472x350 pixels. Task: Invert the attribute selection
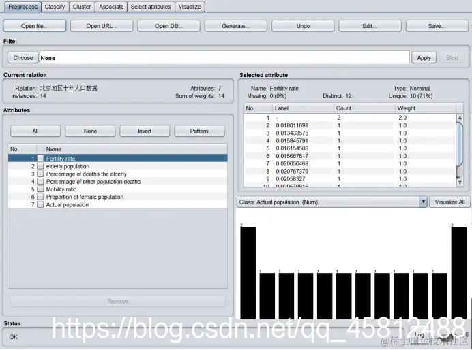145,131
